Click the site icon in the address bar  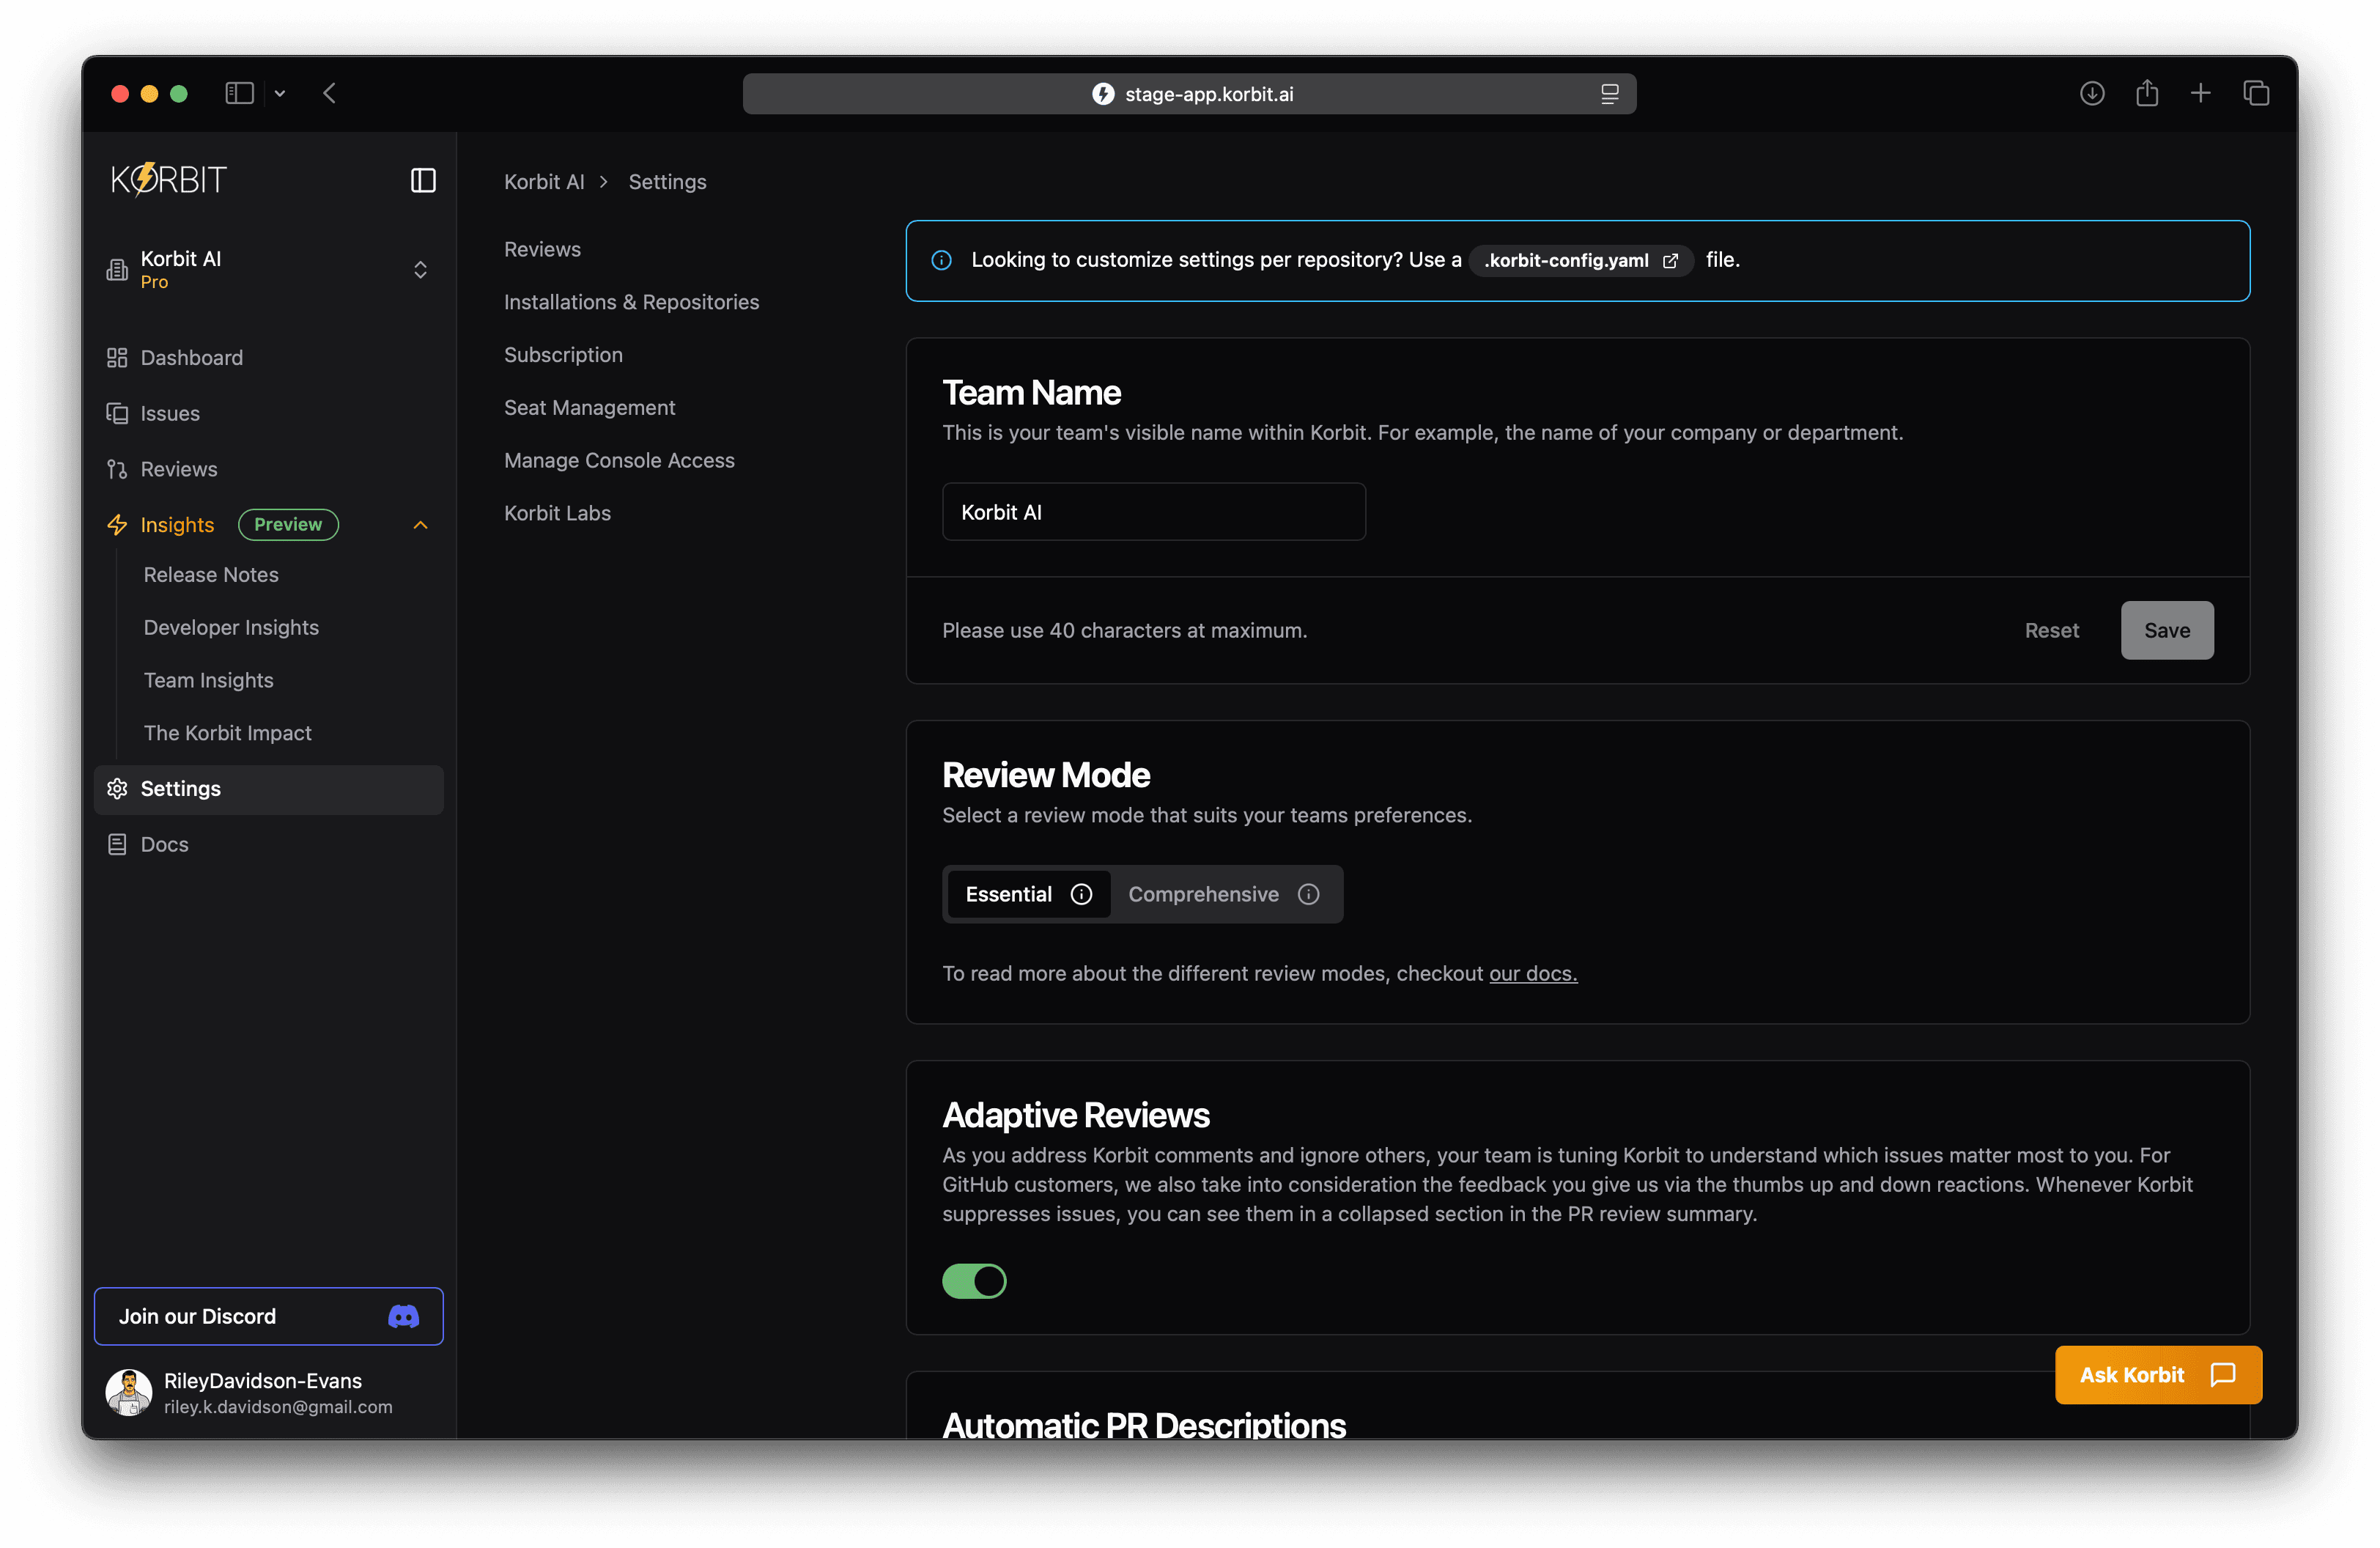point(1102,94)
